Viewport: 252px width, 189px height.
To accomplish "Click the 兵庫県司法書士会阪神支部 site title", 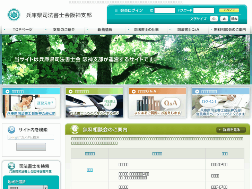I will 59,15.
